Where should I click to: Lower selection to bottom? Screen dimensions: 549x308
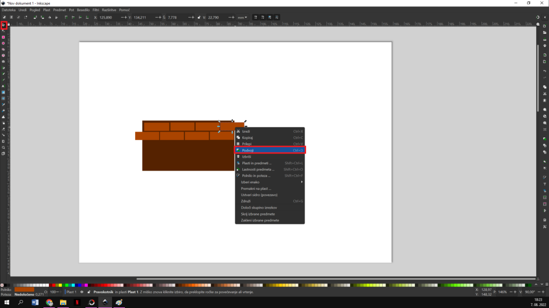click(x=87, y=17)
